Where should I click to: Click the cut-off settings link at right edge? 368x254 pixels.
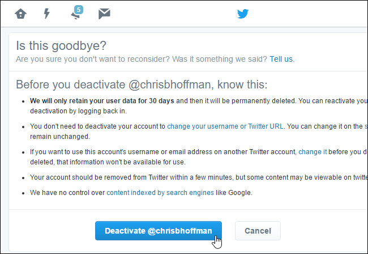pyautogui.click(x=366, y=126)
